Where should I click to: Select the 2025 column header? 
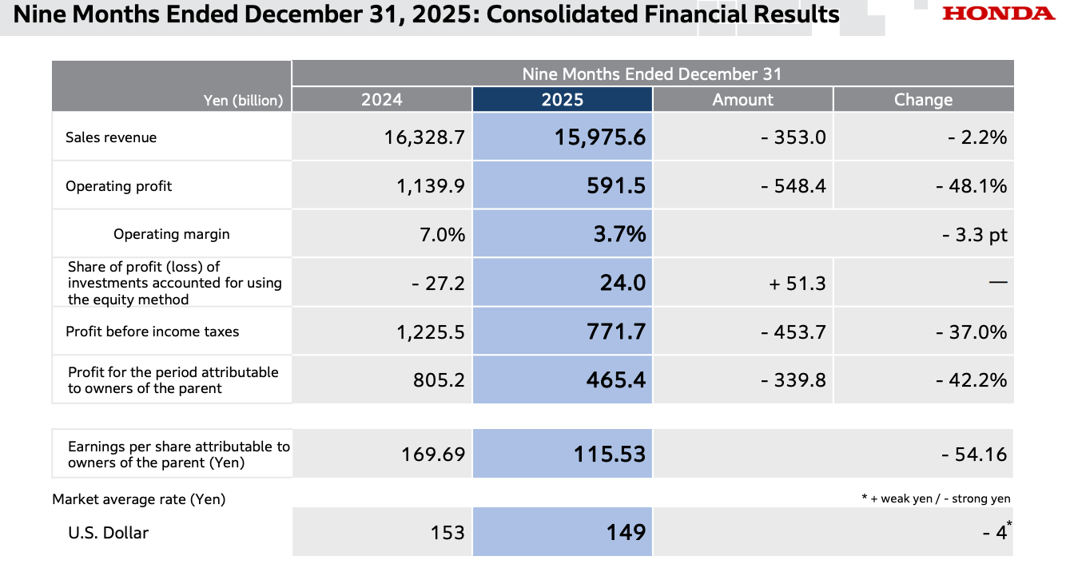563,100
